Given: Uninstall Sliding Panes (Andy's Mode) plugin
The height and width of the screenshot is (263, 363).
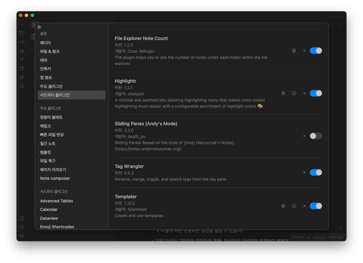Looking at the screenshot, I should point(304,136).
